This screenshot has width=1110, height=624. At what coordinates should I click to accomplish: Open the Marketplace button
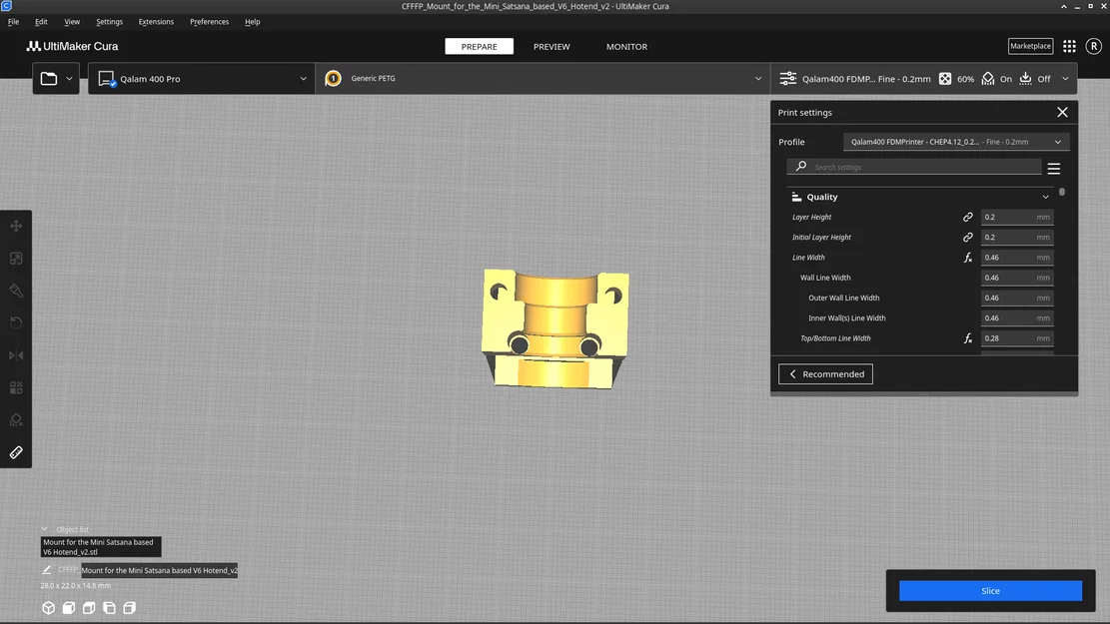point(1030,46)
